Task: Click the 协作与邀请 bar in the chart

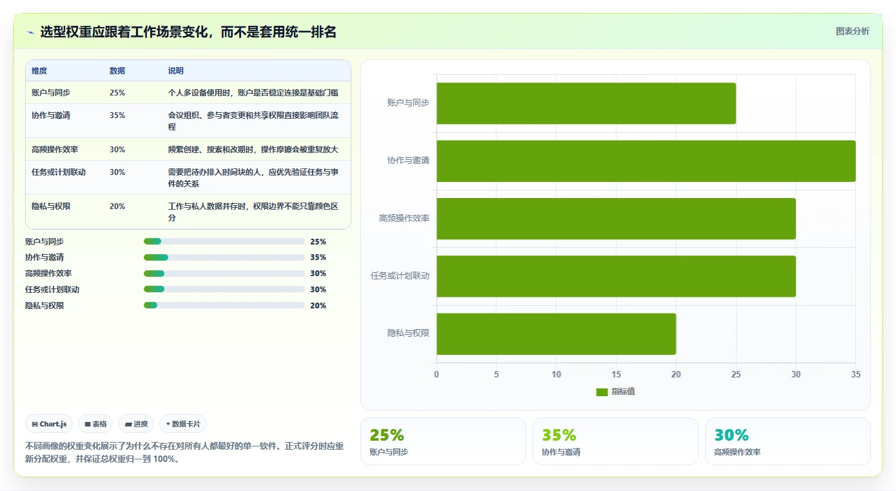Action: (646, 161)
